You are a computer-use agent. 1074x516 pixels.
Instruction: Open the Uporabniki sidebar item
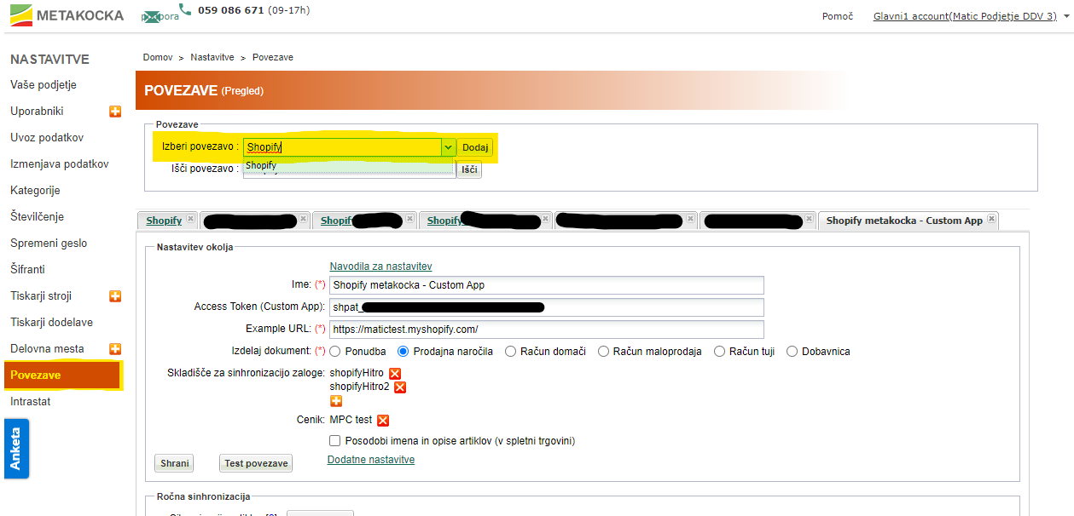(37, 112)
